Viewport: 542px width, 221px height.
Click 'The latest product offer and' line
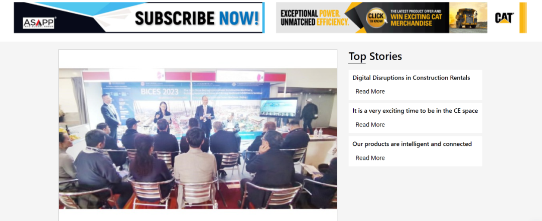(416, 11)
